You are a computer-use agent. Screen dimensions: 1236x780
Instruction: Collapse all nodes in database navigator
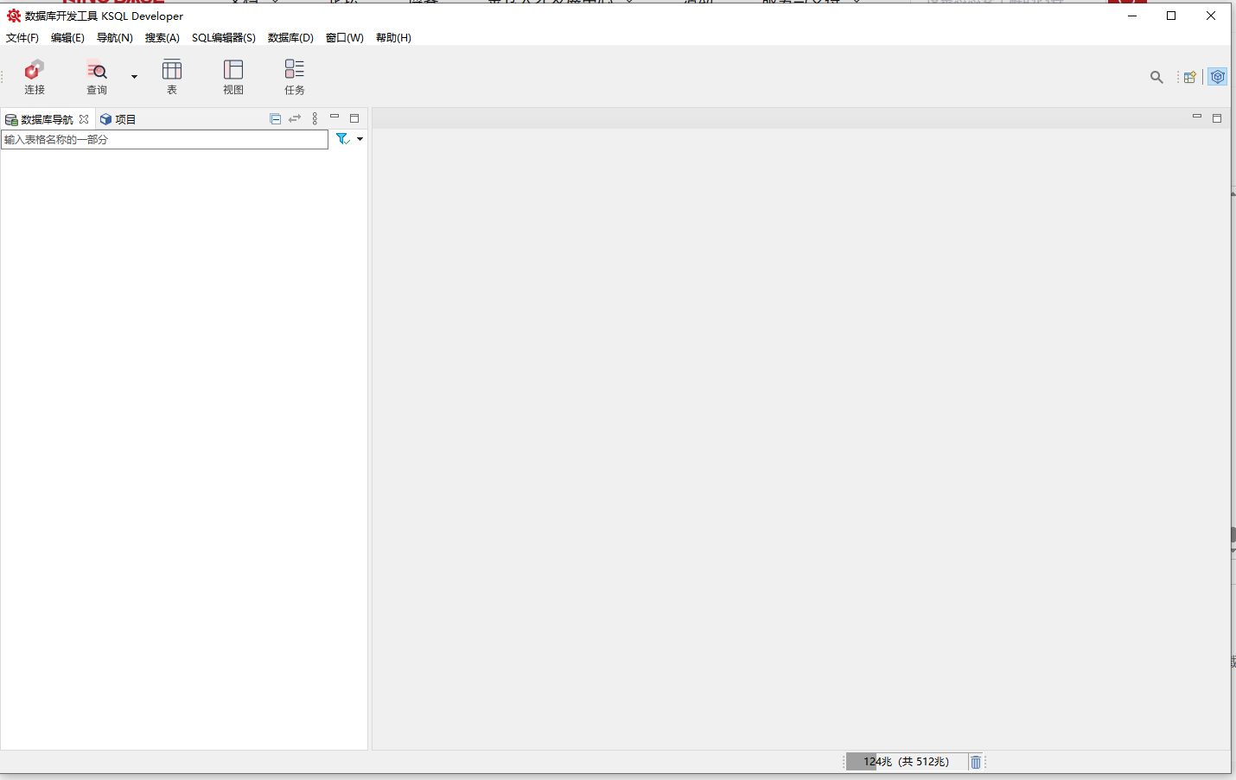[x=275, y=119]
